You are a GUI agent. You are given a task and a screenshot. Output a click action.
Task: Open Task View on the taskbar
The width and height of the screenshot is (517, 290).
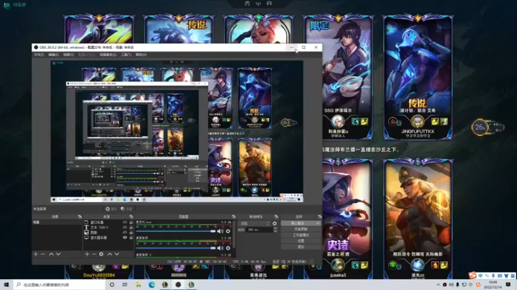125,284
